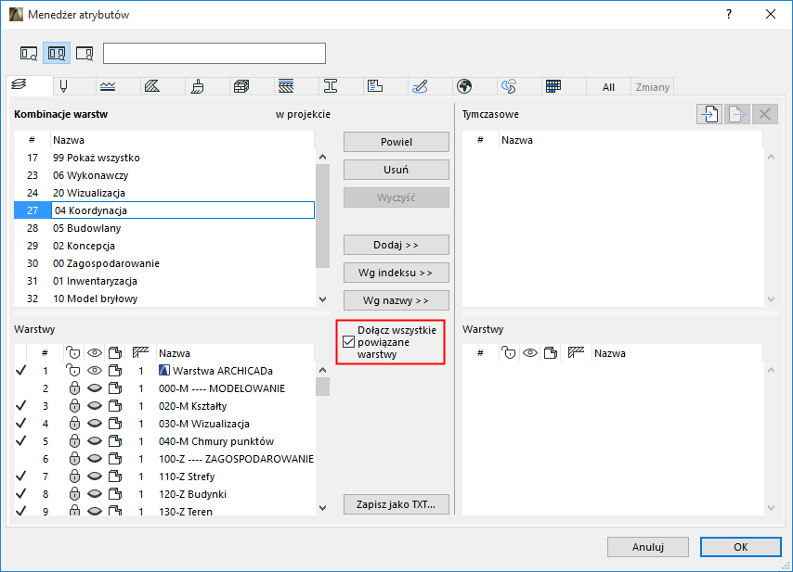Open the Line Types tab icon

coord(108,86)
